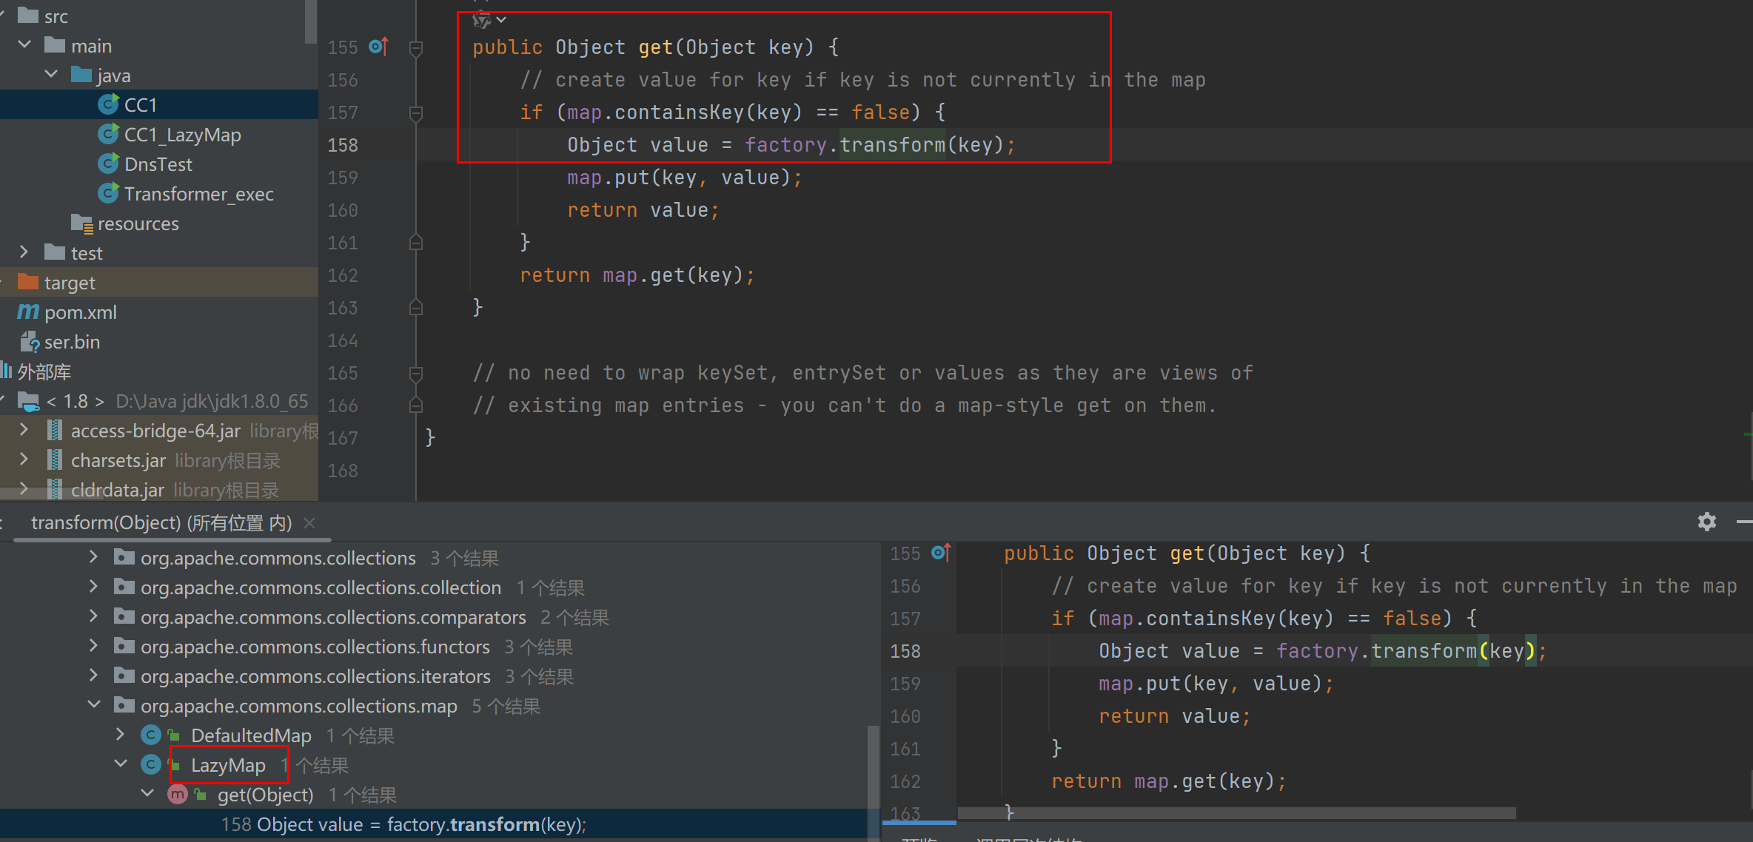Click the Maven icon beside pom.xml
This screenshot has width=1753, height=842.
coord(28,311)
